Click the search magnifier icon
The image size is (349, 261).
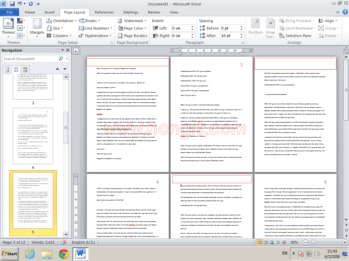pos(61,58)
